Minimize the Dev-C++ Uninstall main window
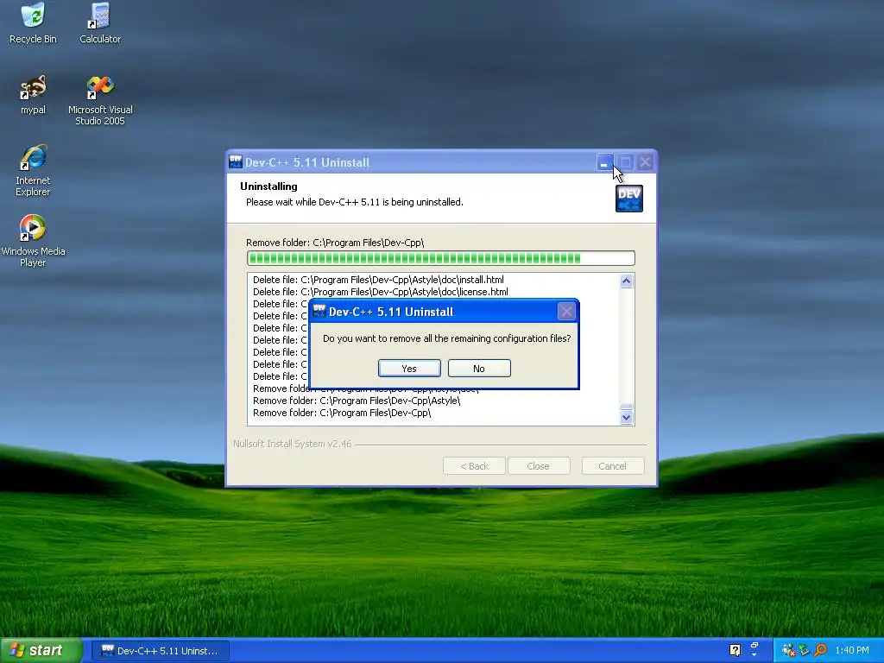The height and width of the screenshot is (663, 884). coord(604,162)
